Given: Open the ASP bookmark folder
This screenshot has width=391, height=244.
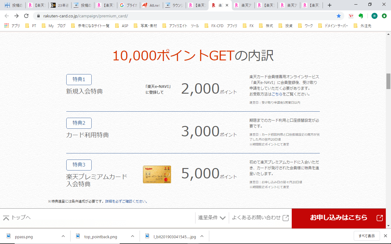Looking at the screenshot, I should pos(122,26).
